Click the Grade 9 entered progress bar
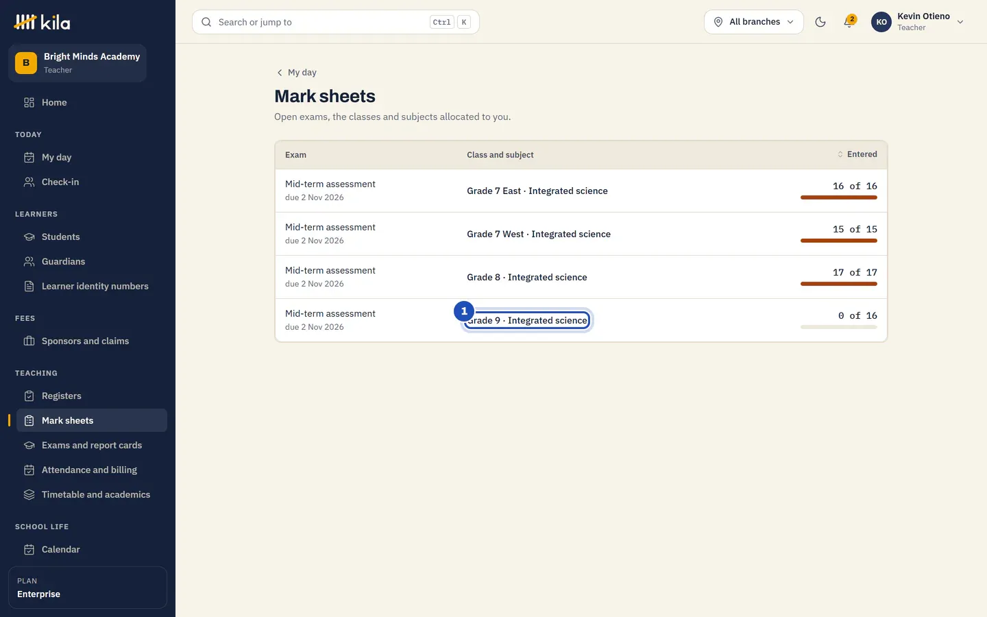The image size is (987, 617). [x=839, y=327]
